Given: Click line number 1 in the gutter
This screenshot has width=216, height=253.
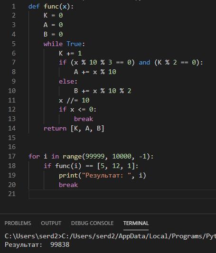Looking at the screenshot, I should pyautogui.click(x=14, y=7).
